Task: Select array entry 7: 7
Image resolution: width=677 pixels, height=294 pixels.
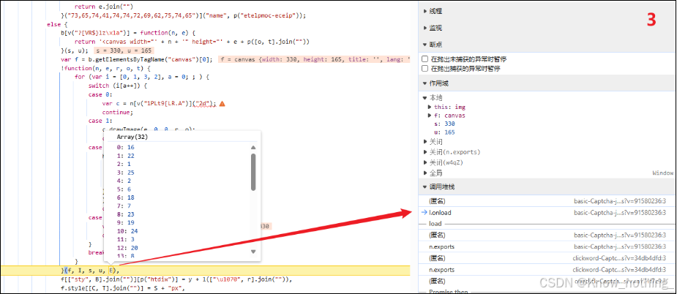Action: click(124, 206)
